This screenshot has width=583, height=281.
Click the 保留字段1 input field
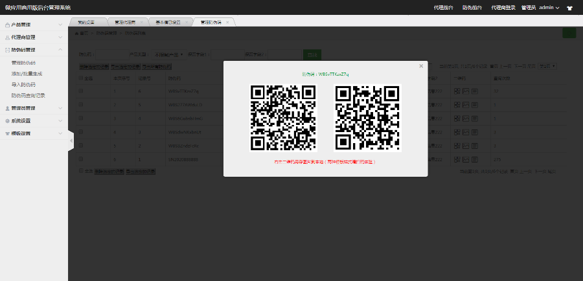[227, 54]
